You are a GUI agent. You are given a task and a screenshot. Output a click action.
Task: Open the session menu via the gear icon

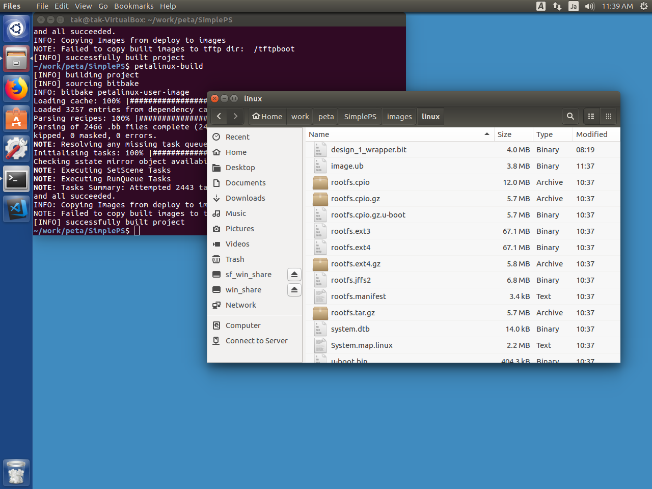coord(644,6)
